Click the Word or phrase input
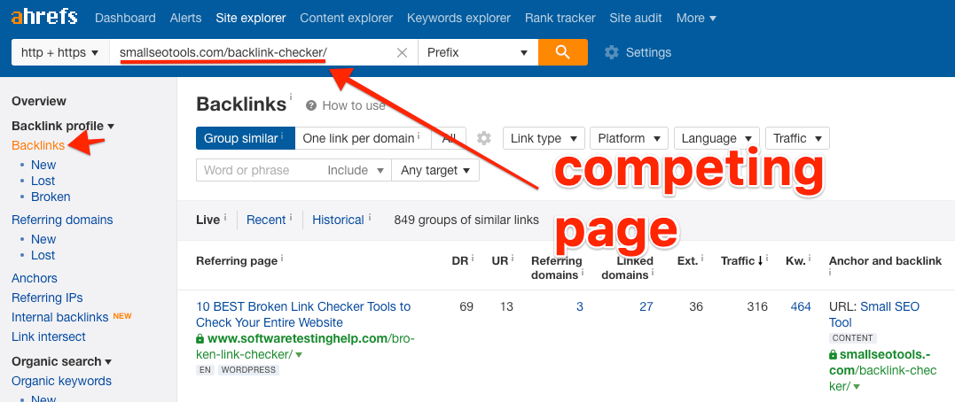Screen dimensions: 955x402 click(260, 170)
